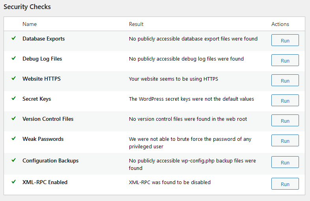
Task: Click the Configuration Backups status checkmark
Action: (13, 160)
